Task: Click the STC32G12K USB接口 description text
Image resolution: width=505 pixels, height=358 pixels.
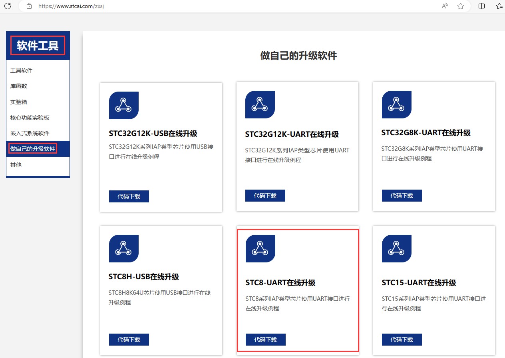Action: (161, 152)
